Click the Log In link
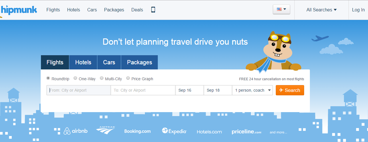368x142 pixels. (x=358, y=10)
